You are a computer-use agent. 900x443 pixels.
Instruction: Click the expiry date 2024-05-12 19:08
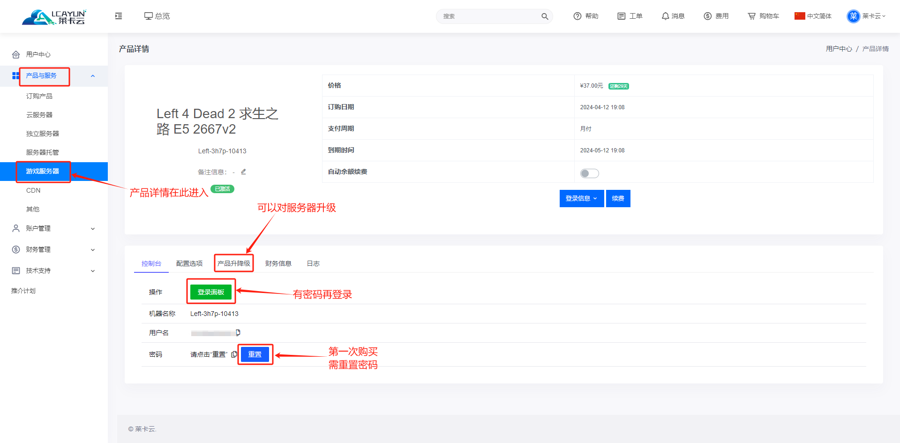[x=602, y=150]
